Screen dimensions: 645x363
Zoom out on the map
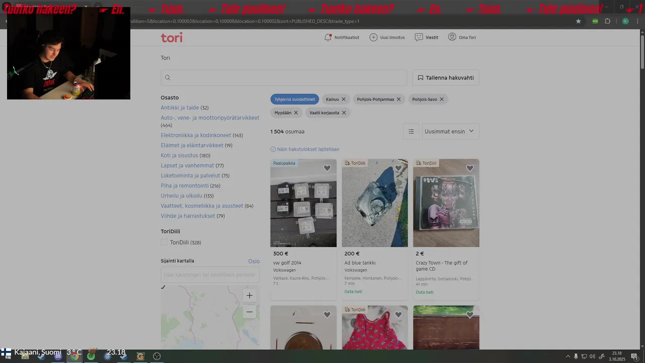[249, 312]
